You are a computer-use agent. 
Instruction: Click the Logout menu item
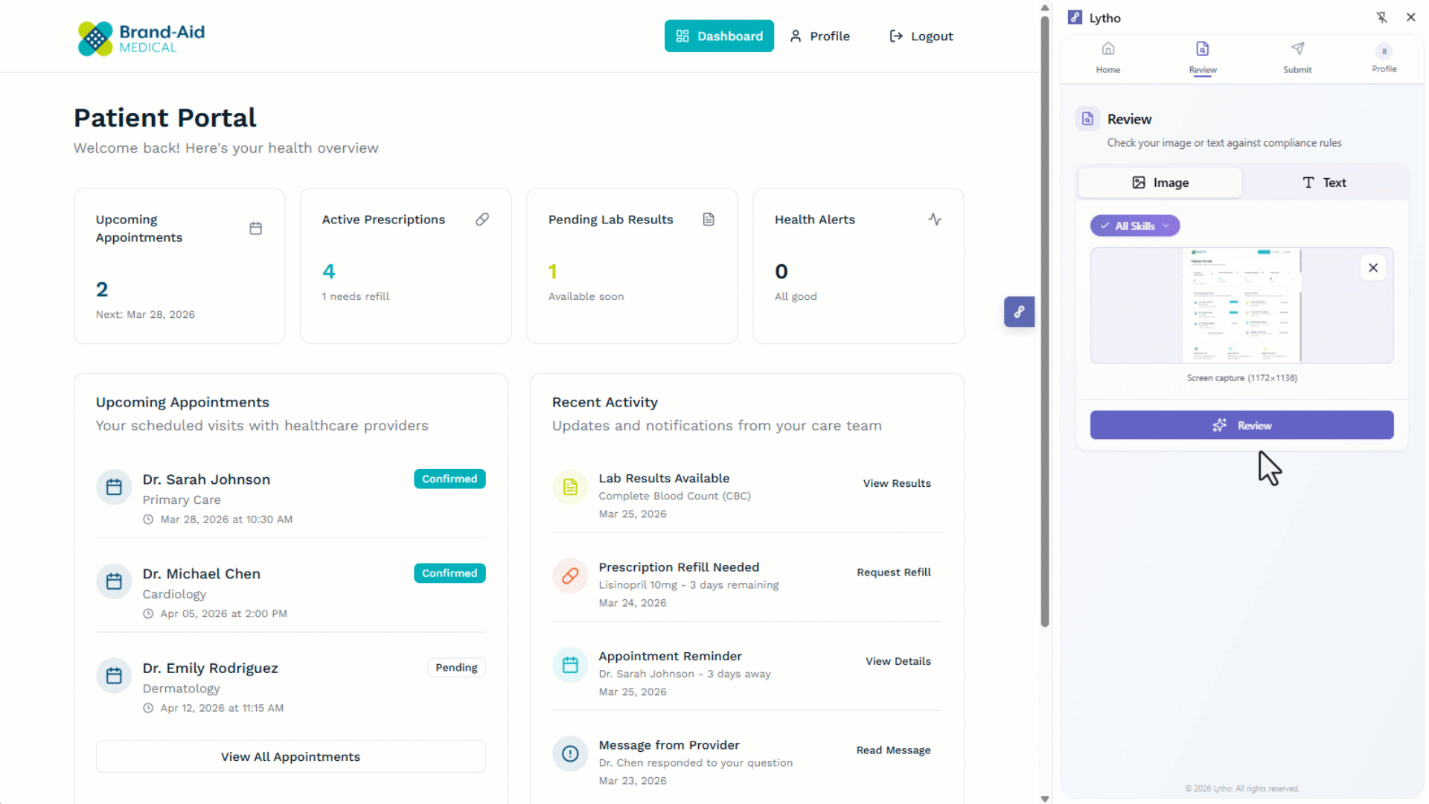pyautogui.click(x=921, y=36)
